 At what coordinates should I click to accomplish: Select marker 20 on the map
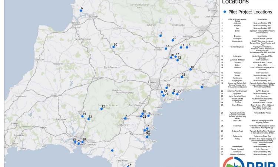(113, 47)
